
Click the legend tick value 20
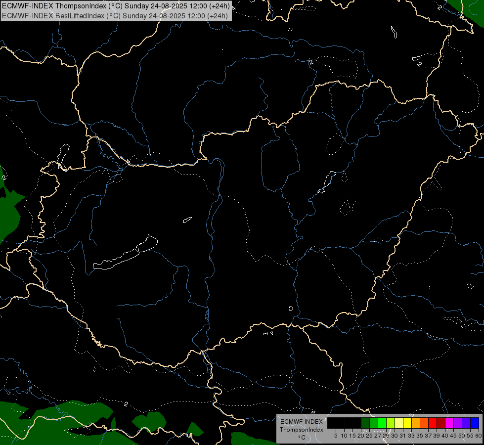pyautogui.click(x=361, y=436)
